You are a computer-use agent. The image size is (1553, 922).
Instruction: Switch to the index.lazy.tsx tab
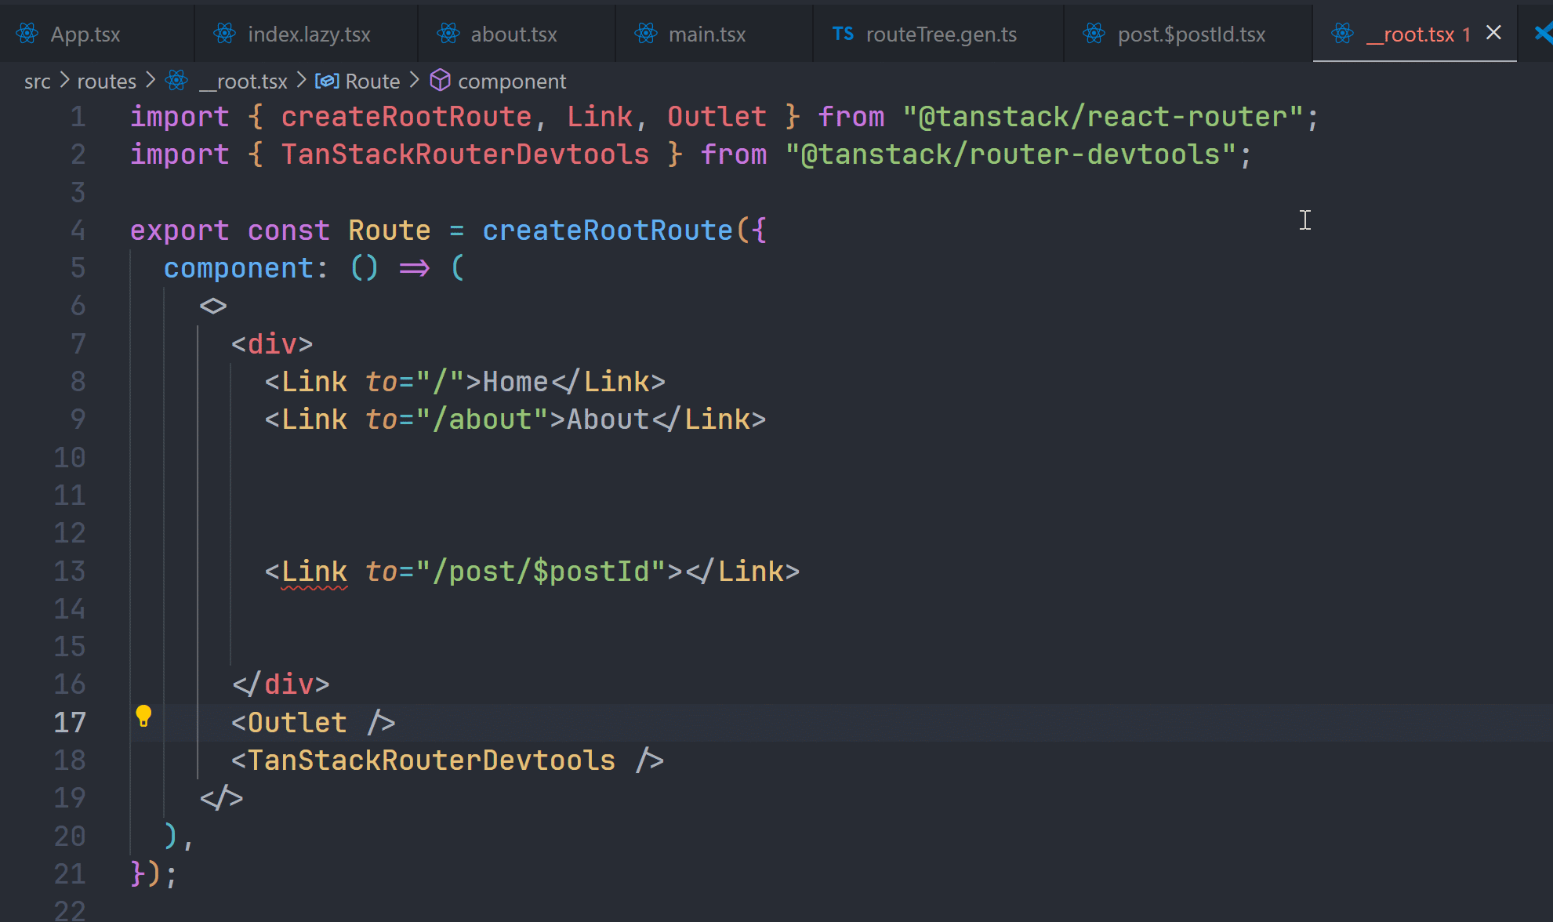click(x=309, y=34)
